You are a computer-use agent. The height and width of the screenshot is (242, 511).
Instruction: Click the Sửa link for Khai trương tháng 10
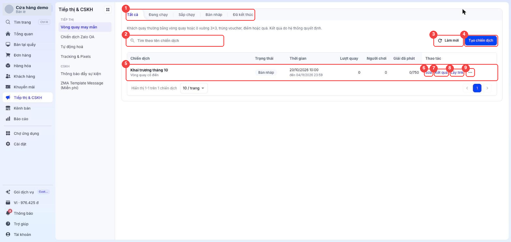428,73
